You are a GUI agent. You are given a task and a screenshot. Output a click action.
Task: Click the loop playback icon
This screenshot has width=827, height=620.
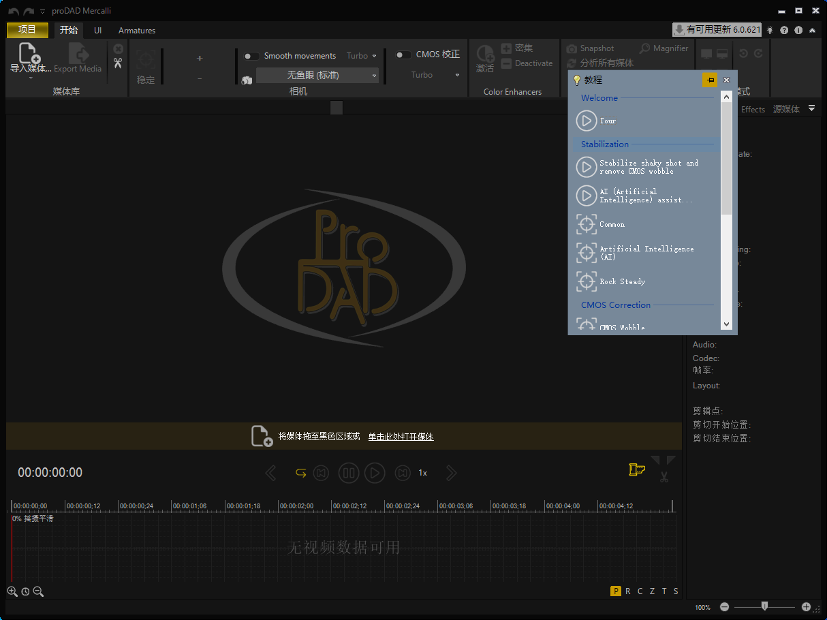(300, 473)
